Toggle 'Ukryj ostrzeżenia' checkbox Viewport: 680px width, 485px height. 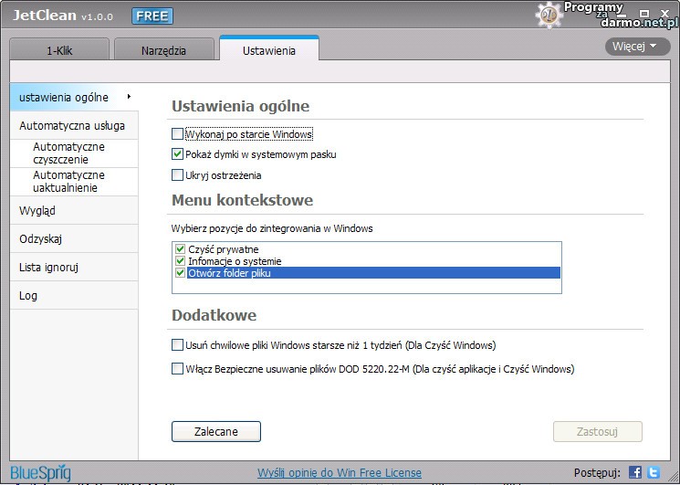(x=177, y=175)
